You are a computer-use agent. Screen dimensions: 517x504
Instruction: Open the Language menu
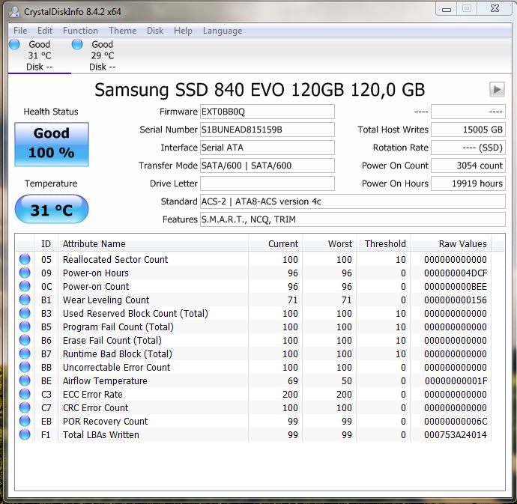[x=223, y=31]
